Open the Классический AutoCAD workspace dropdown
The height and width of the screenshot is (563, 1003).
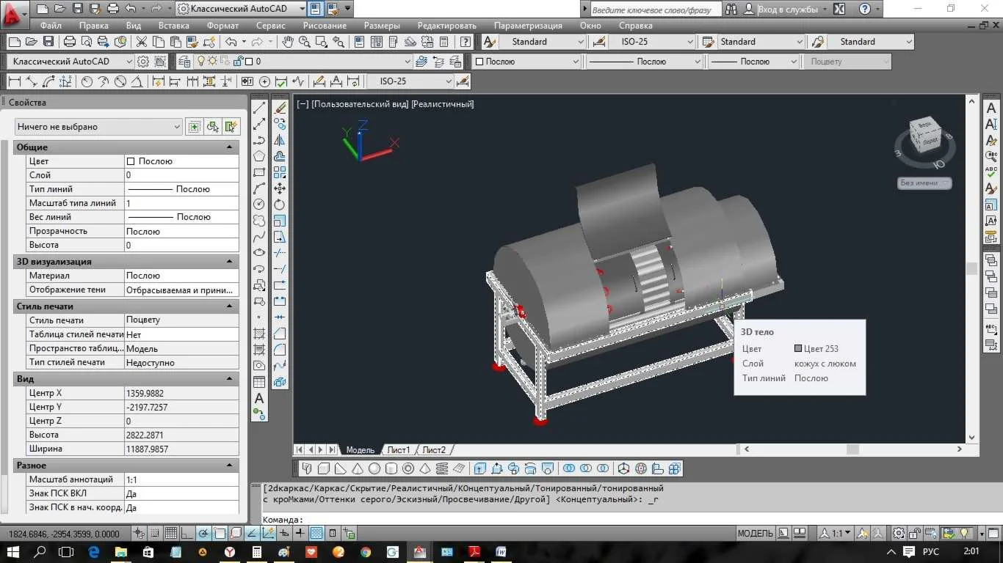tap(71, 62)
